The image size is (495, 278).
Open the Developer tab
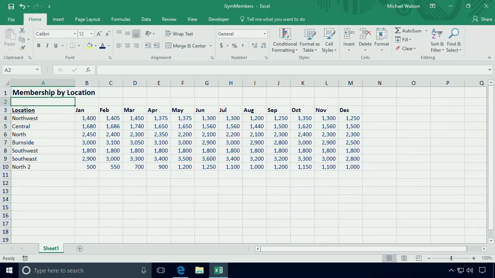(x=218, y=19)
